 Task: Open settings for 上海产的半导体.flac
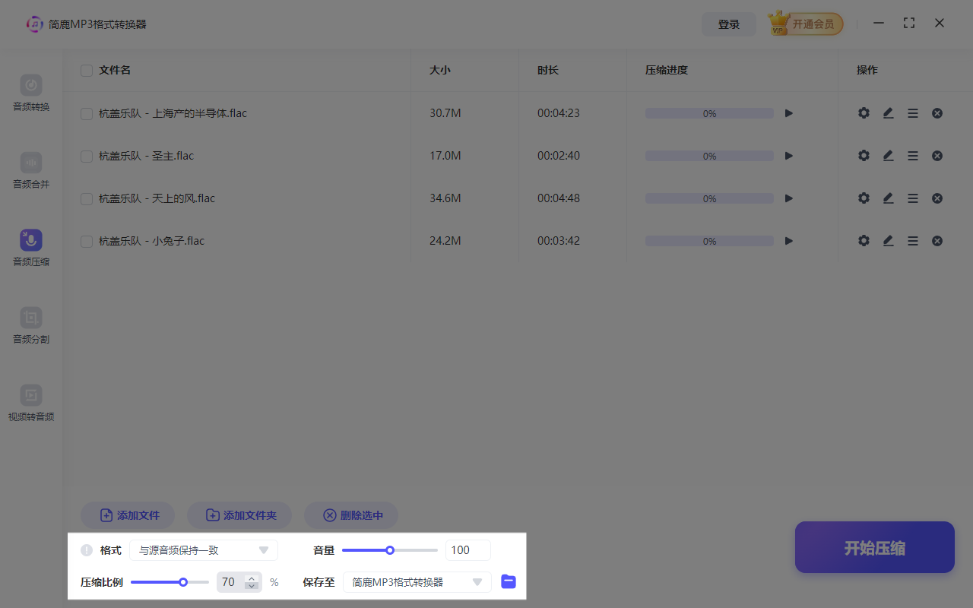point(864,113)
